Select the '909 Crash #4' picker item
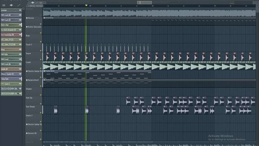 pos(11,64)
